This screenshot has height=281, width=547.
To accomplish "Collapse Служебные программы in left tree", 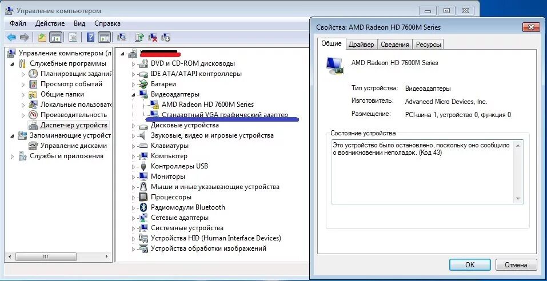I will point(13,64).
